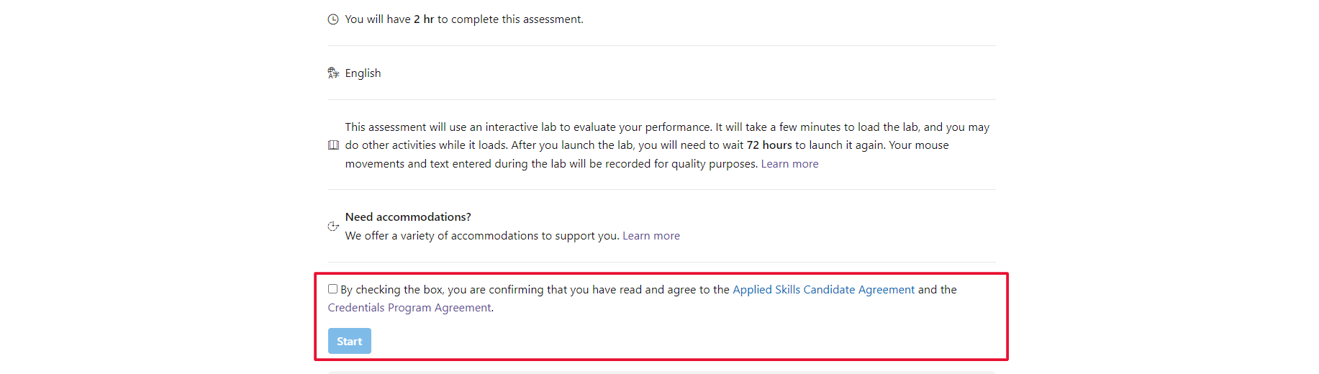The image size is (1319, 374).
Task: Click the bold 72 hours text
Action: [x=769, y=145]
